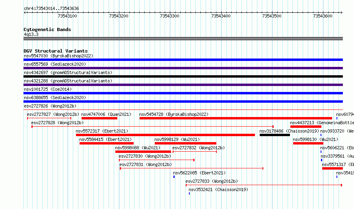Click the left arrow at ruler start
Viewport: 354px width, 209px height.
(25, 12)
